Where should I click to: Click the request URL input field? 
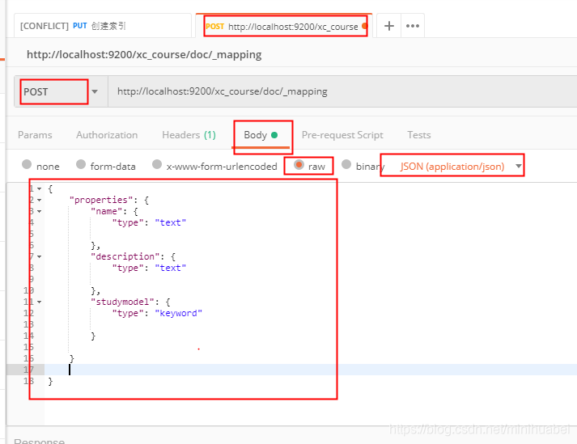(x=342, y=91)
